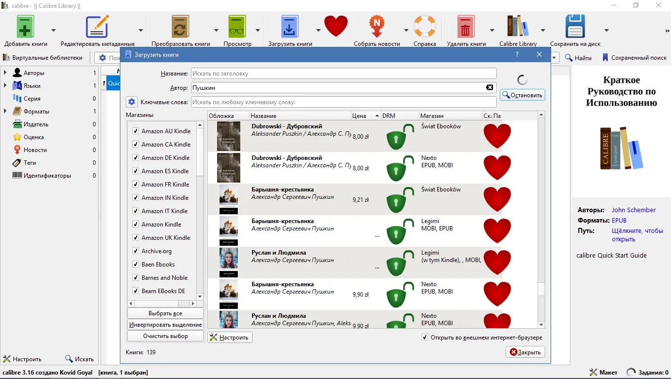The height and width of the screenshot is (379, 671).
Task: Click Настроить under the tag browser
Action: [22, 359]
